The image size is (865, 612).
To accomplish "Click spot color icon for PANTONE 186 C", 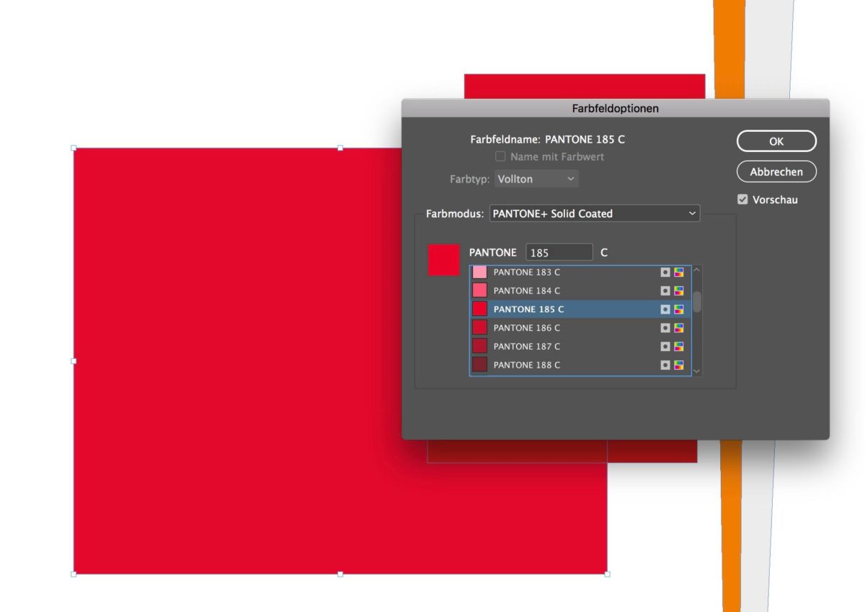I will click(665, 328).
